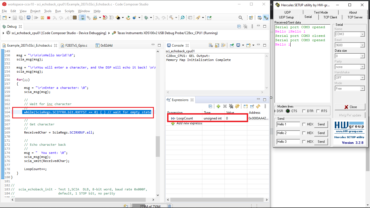The height and width of the screenshot is (208, 370).
Task: Enable HEX checkbox for Hello 1
Action: tap(304, 124)
